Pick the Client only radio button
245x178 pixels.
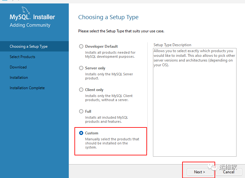[81, 89]
